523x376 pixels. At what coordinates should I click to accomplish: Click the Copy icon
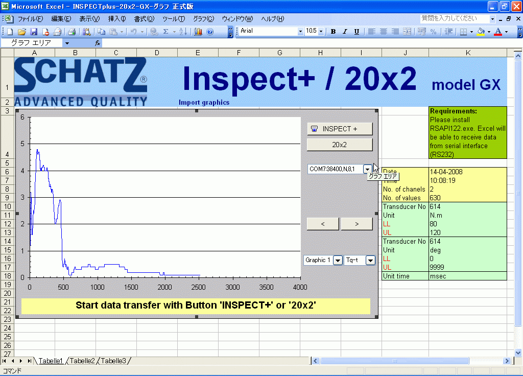(102, 32)
